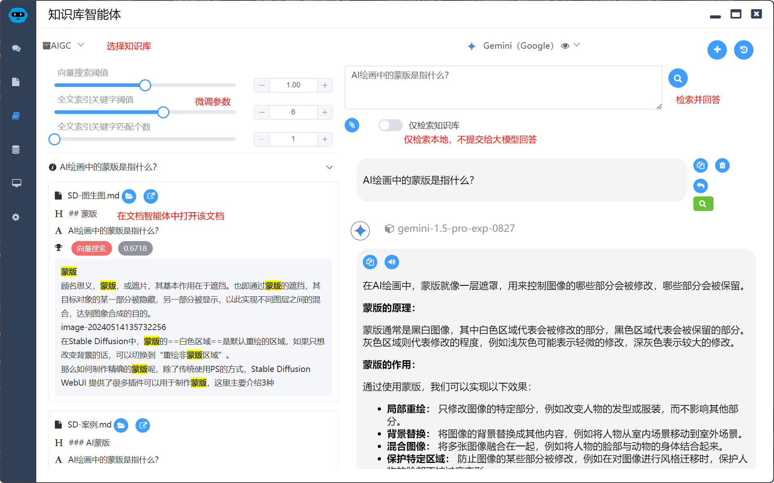Copy the Gemini answer text
This screenshot has width=774, height=483.
pyautogui.click(x=370, y=262)
